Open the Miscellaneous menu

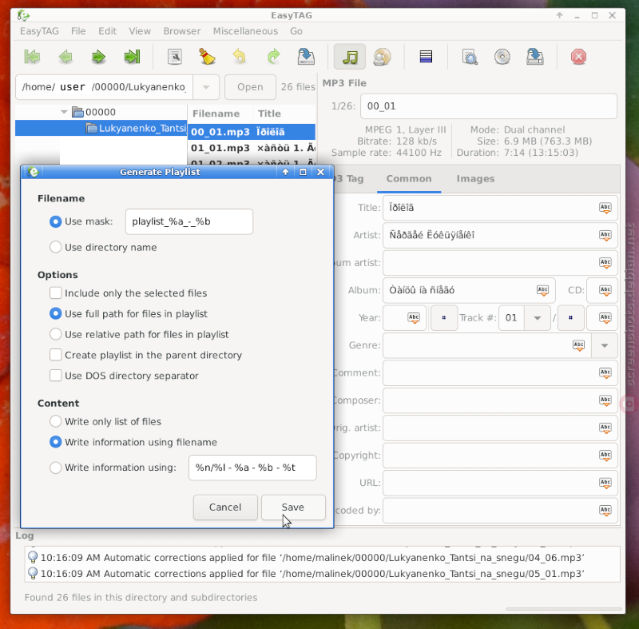coord(245,31)
